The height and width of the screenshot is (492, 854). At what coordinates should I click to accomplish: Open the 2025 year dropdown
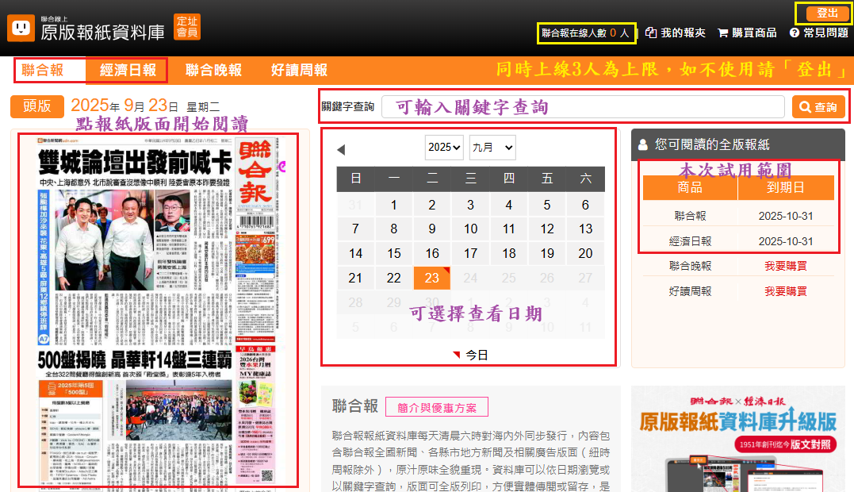[x=444, y=147]
